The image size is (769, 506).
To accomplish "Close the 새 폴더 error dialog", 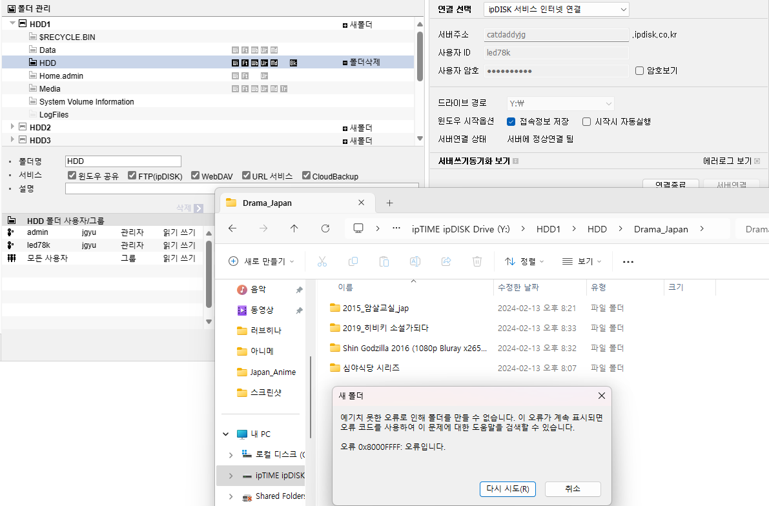I will [602, 396].
